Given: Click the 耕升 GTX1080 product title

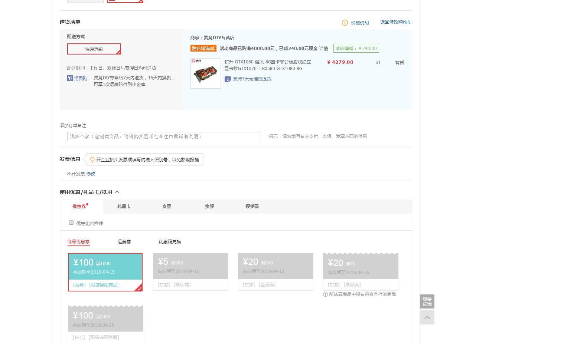Looking at the screenshot, I should 268,65.
